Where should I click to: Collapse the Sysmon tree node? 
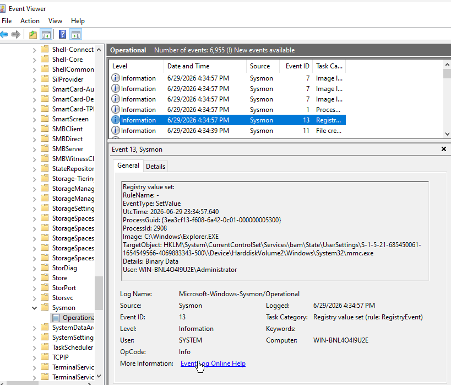[x=34, y=308]
